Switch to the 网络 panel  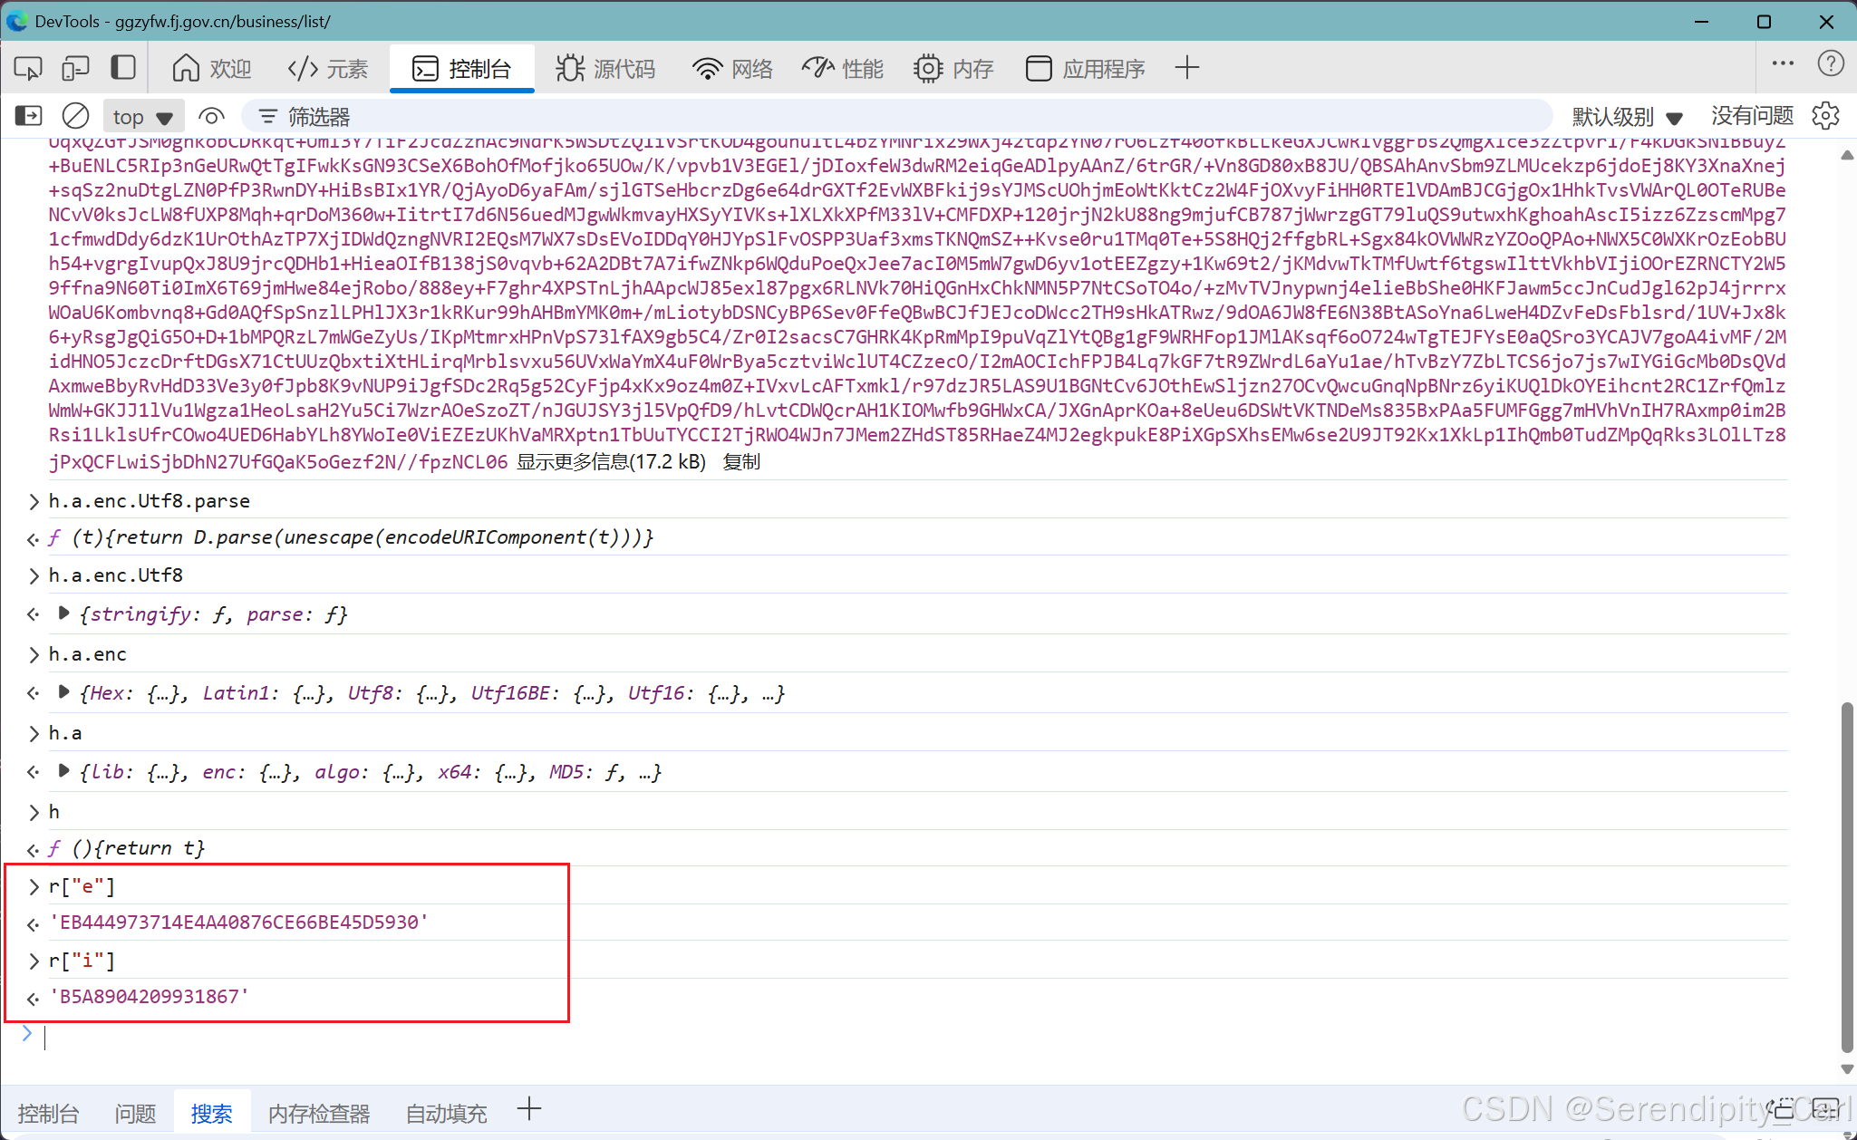point(731,67)
